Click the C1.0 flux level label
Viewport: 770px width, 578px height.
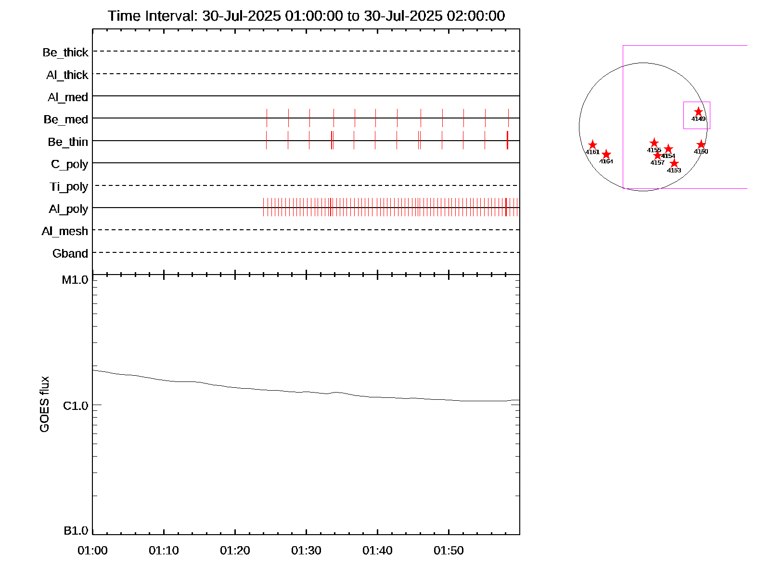(x=76, y=406)
